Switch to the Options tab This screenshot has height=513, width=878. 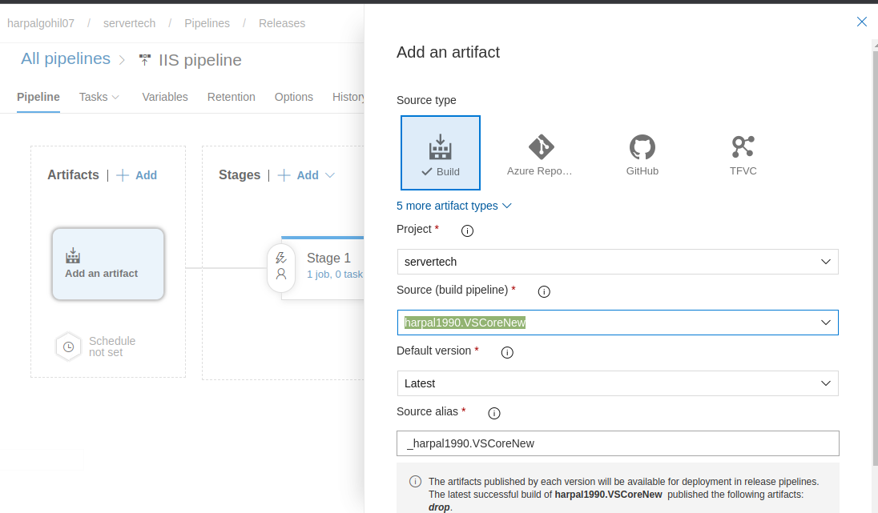pyautogui.click(x=293, y=98)
